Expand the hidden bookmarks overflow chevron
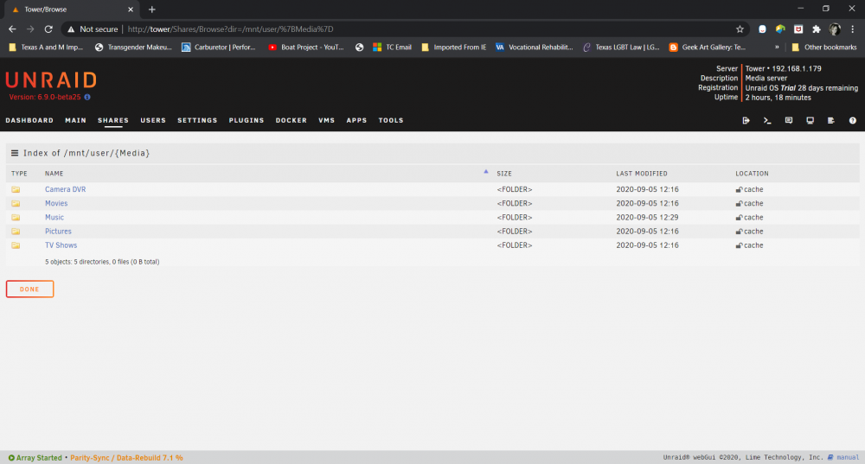Viewport: 865px width, 464px height. 777,48
